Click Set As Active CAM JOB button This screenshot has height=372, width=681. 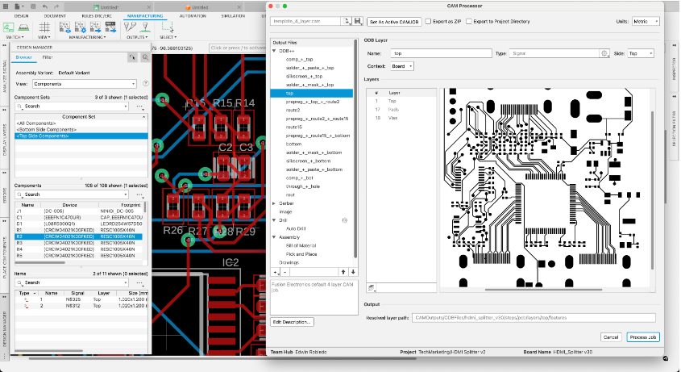pyautogui.click(x=394, y=21)
